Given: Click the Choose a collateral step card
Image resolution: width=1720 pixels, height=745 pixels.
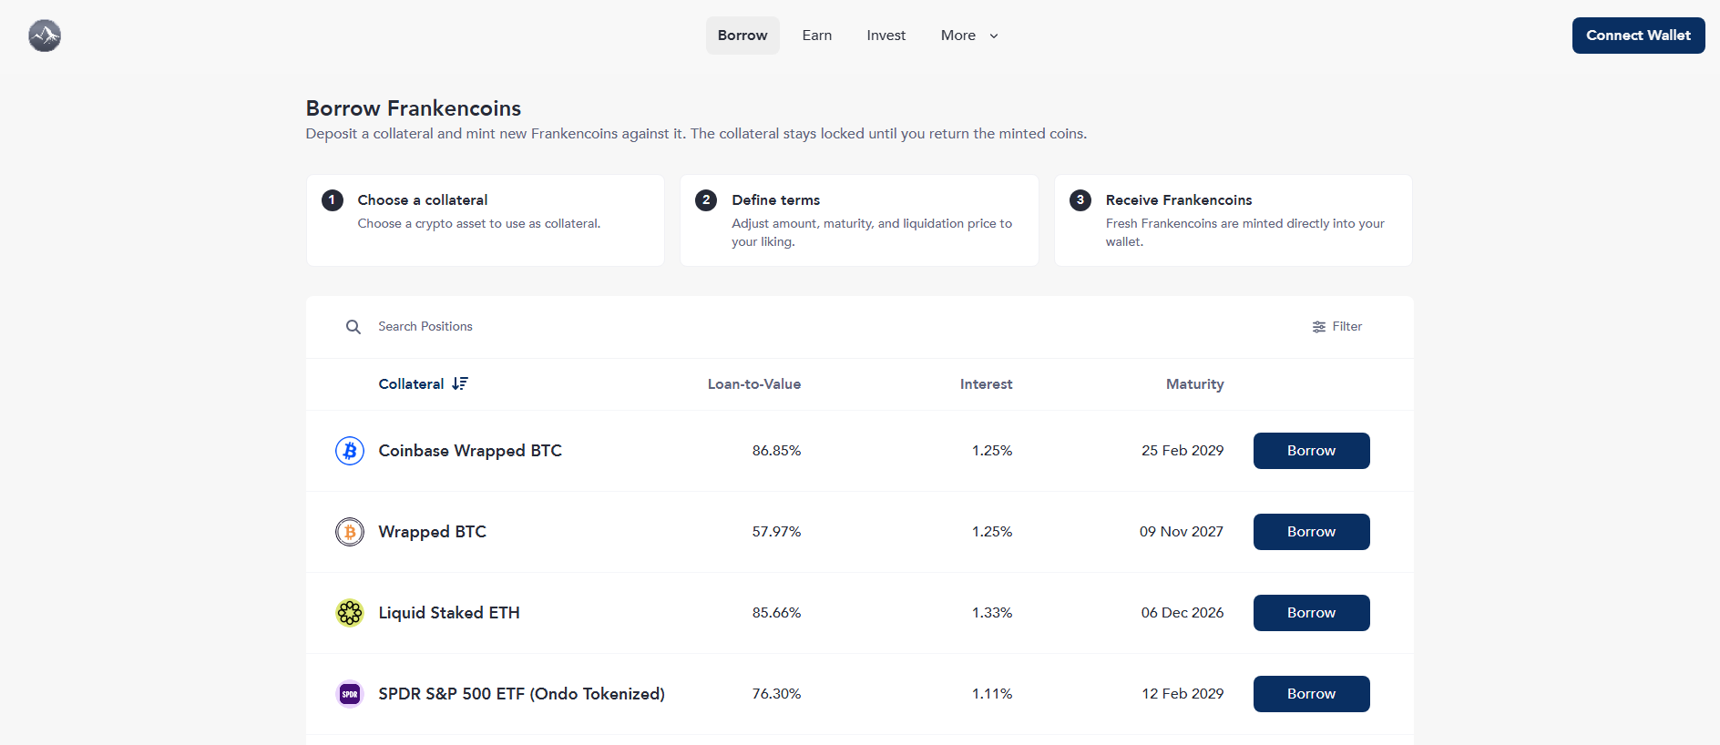Looking at the screenshot, I should point(486,220).
